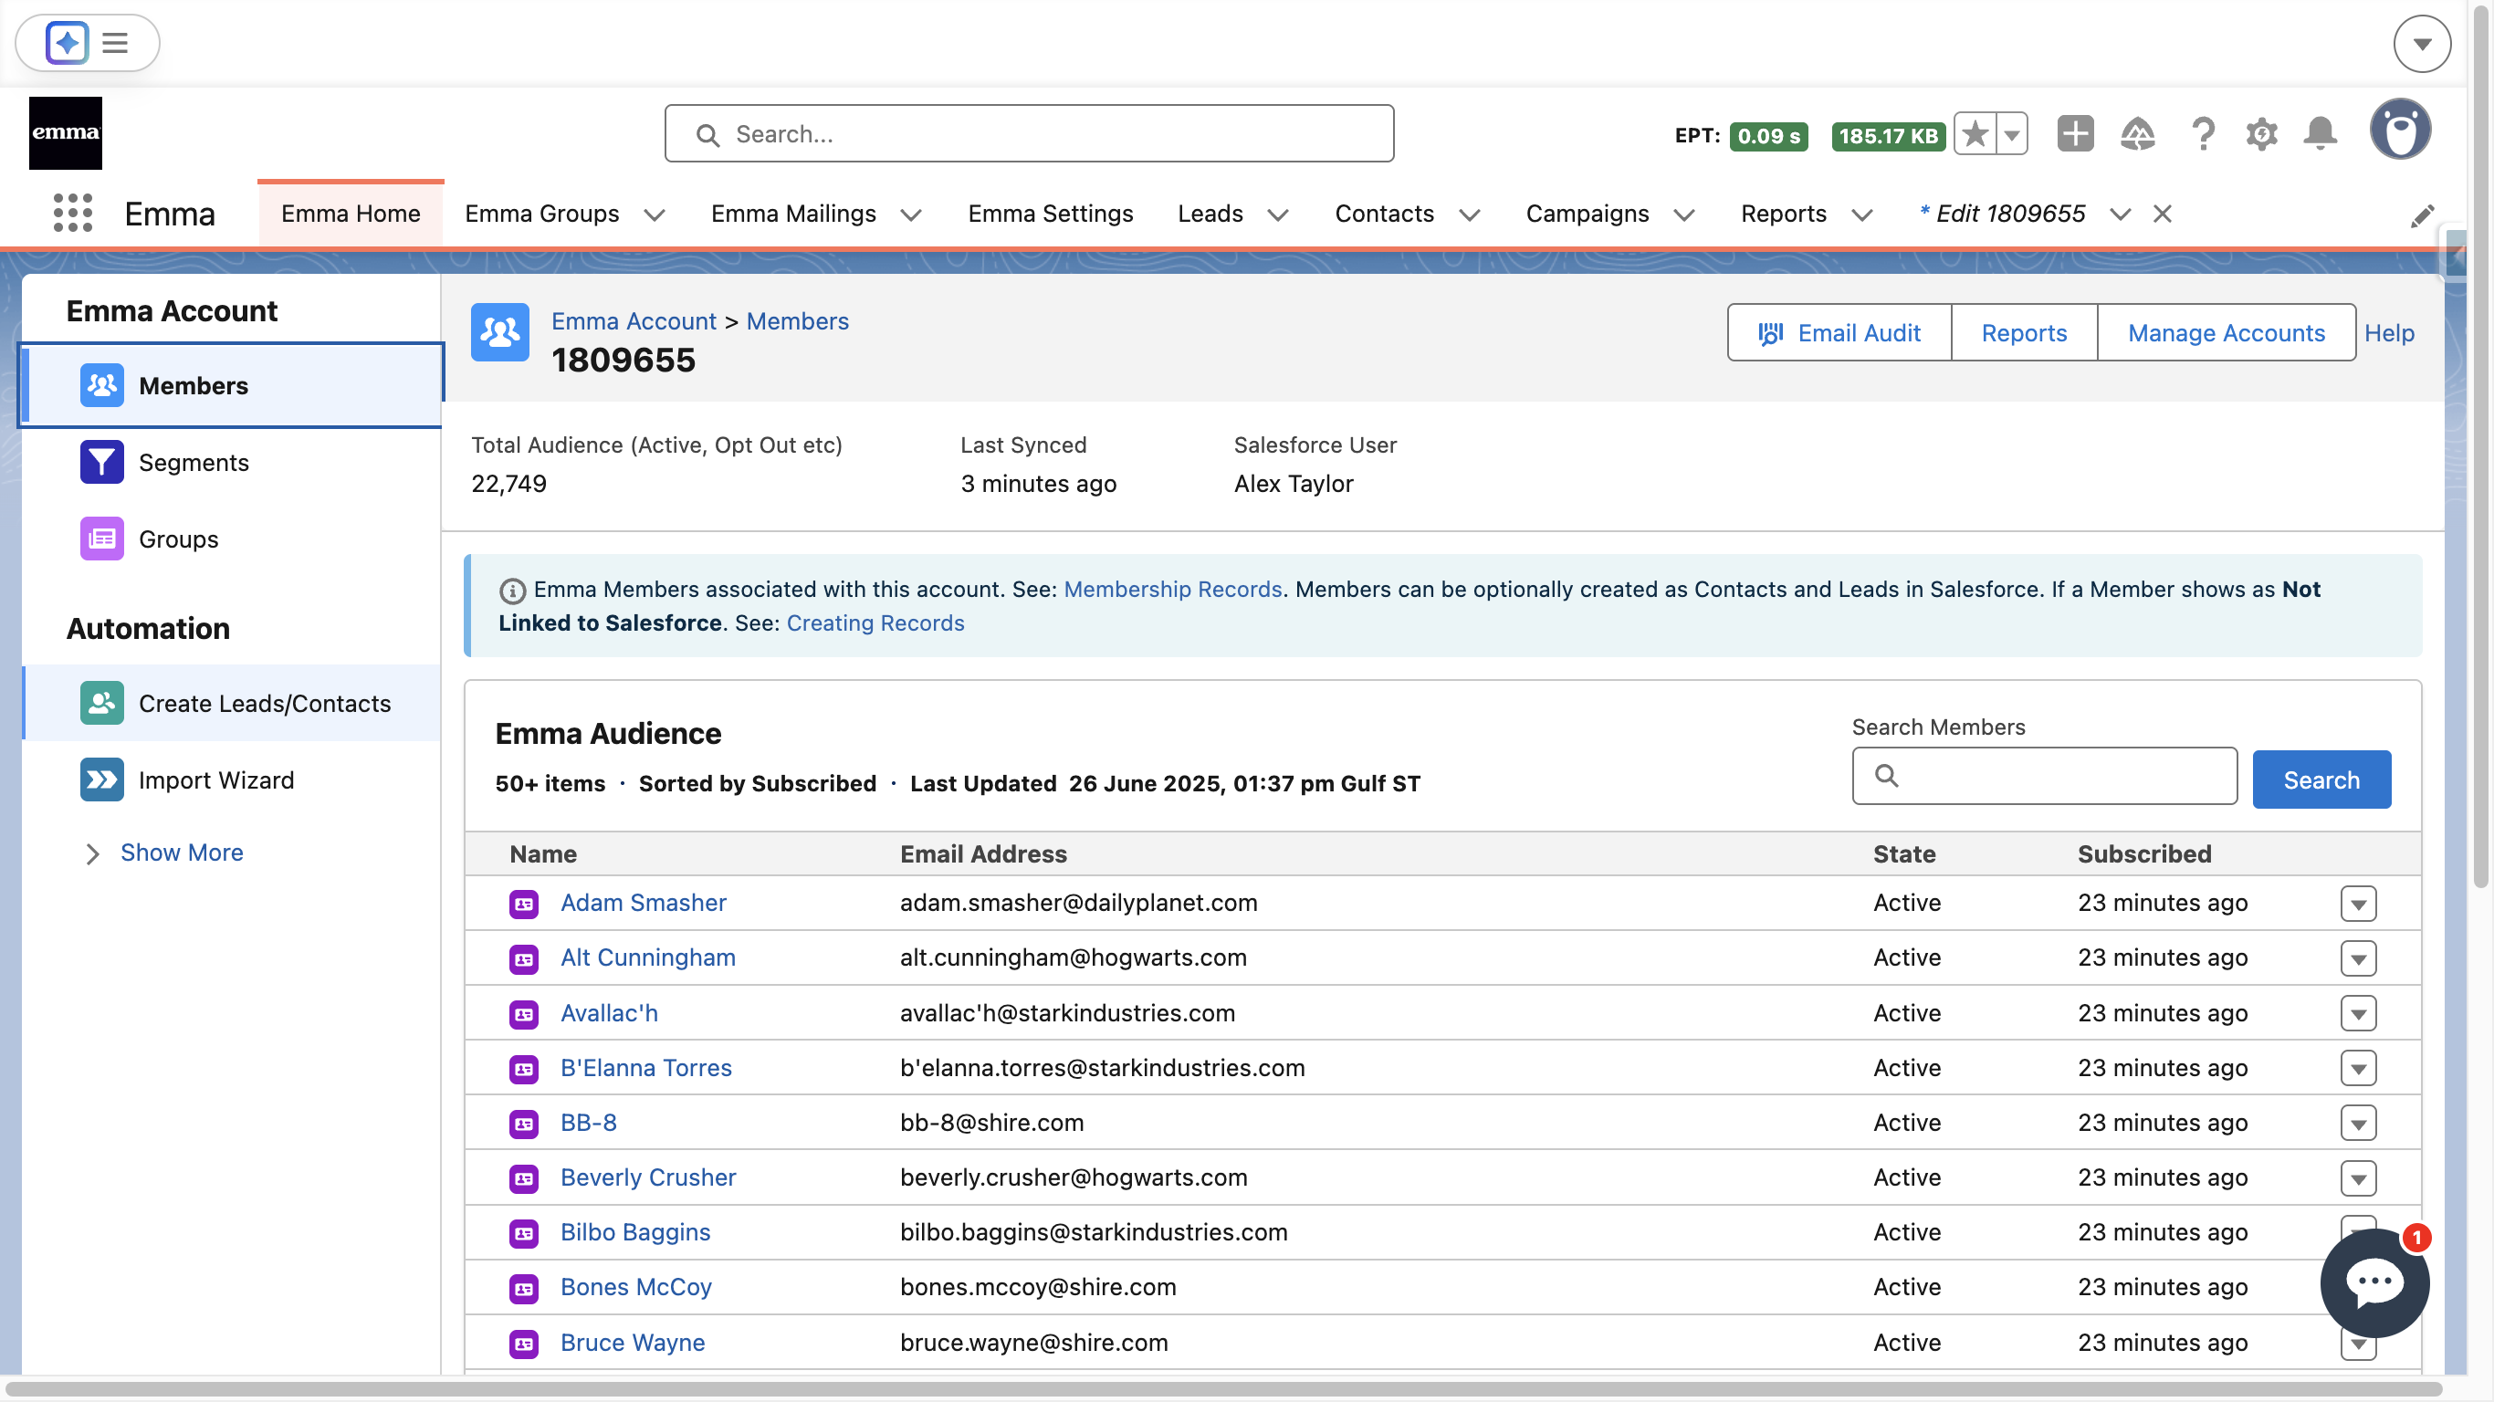Click the global actions plus icon
Viewport: 2494px width, 1402px height.
tap(2075, 133)
